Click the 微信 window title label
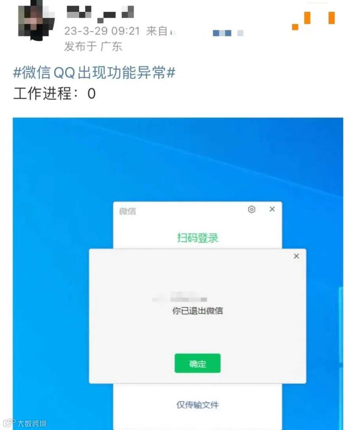The width and height of the screenshot is (356, 430). click(x=127, y=211)
